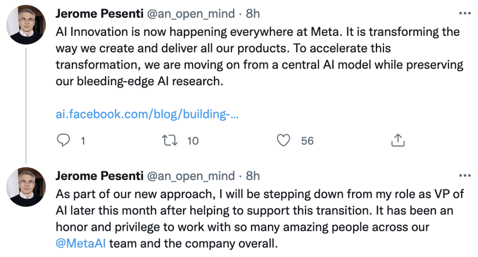This screenshot has height=257, width=478.
Task: Click the like count 56
Action: point(307,141)
